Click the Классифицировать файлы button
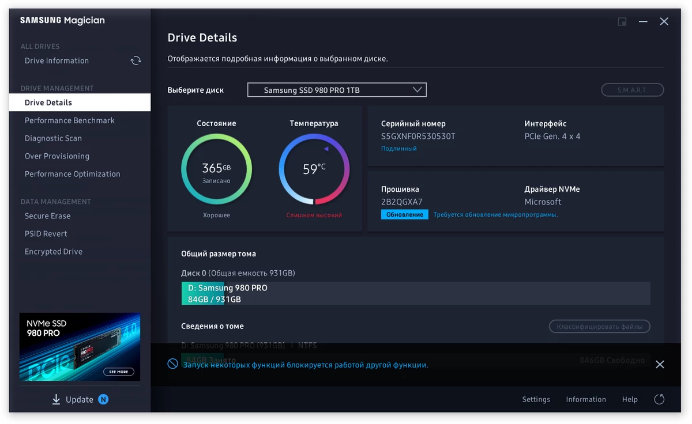The height and width of the screenshot is (424, 692). click(x=600, y=327)
